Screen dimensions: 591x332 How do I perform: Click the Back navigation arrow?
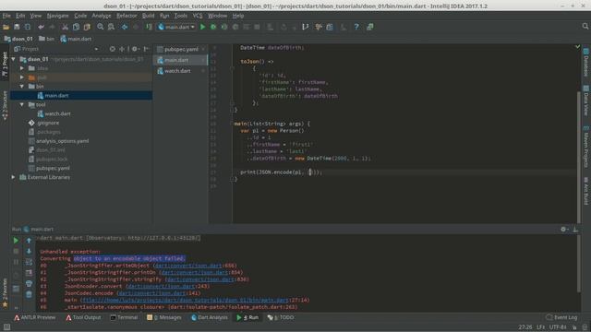(x=125, y=27)
